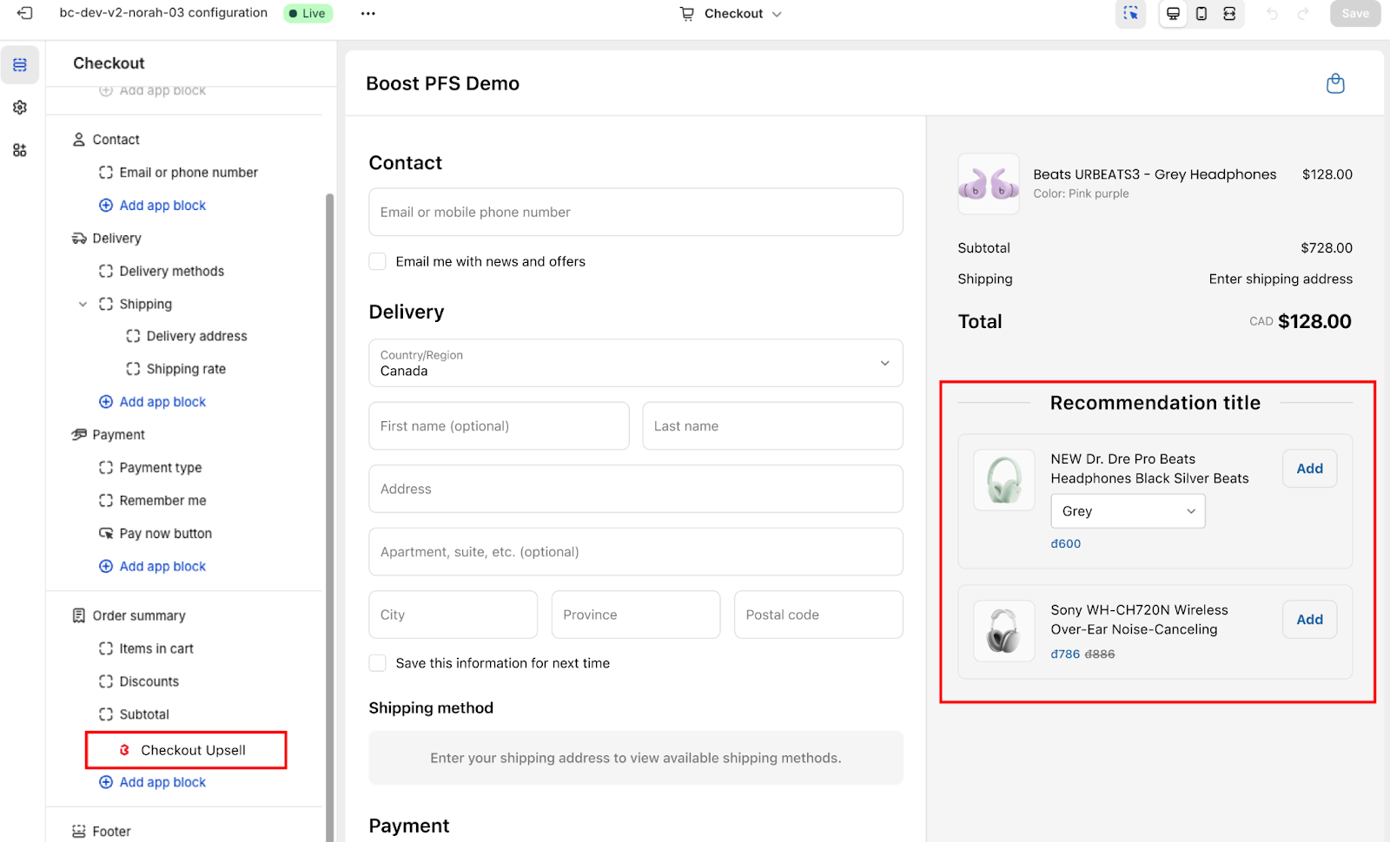Click Beats URBEATS3 product thumbnail
Viewport: 1390px width, 842px height.
point(989,184)
